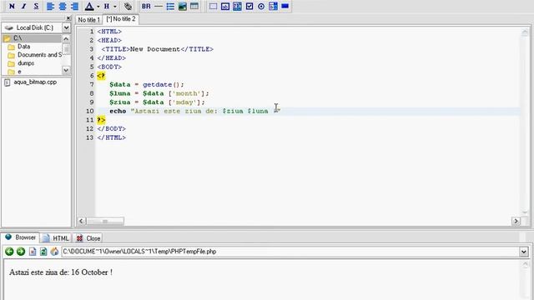
Task: Switch to the No title 1 tab
Action: tap(89, 20)
